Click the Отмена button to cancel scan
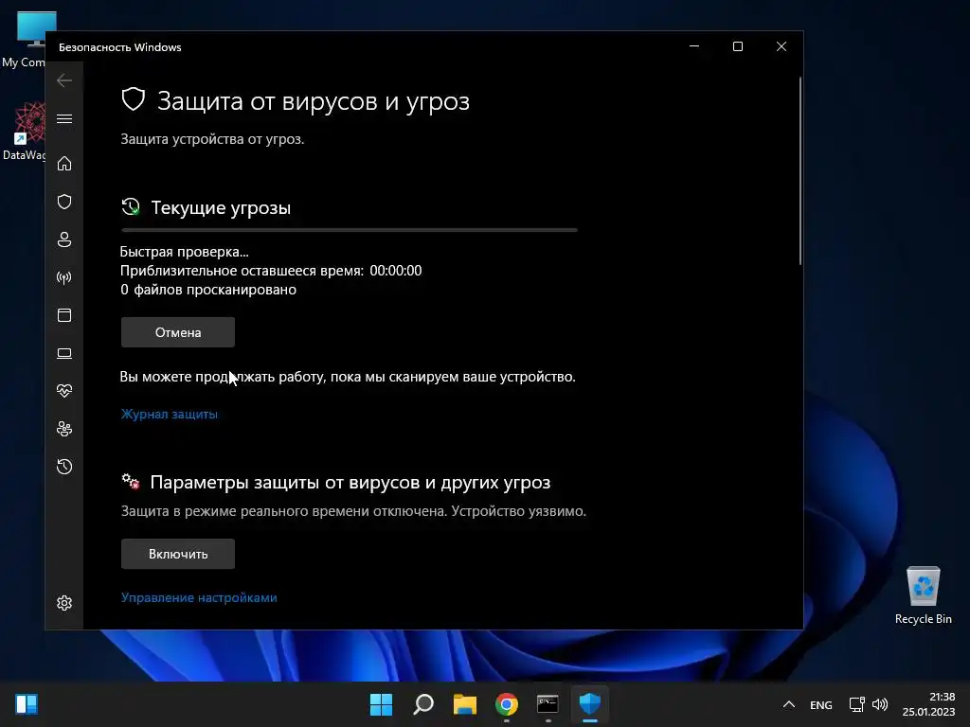 tap(177, 332)
